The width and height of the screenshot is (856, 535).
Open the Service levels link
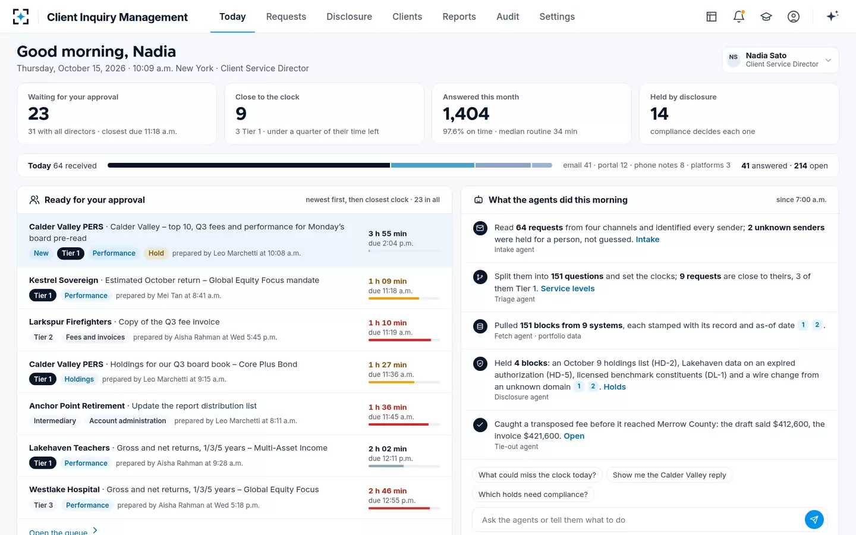pos(567,288)
